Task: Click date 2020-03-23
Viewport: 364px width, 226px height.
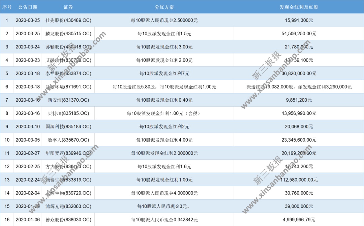Action: (x=28, y=60)
